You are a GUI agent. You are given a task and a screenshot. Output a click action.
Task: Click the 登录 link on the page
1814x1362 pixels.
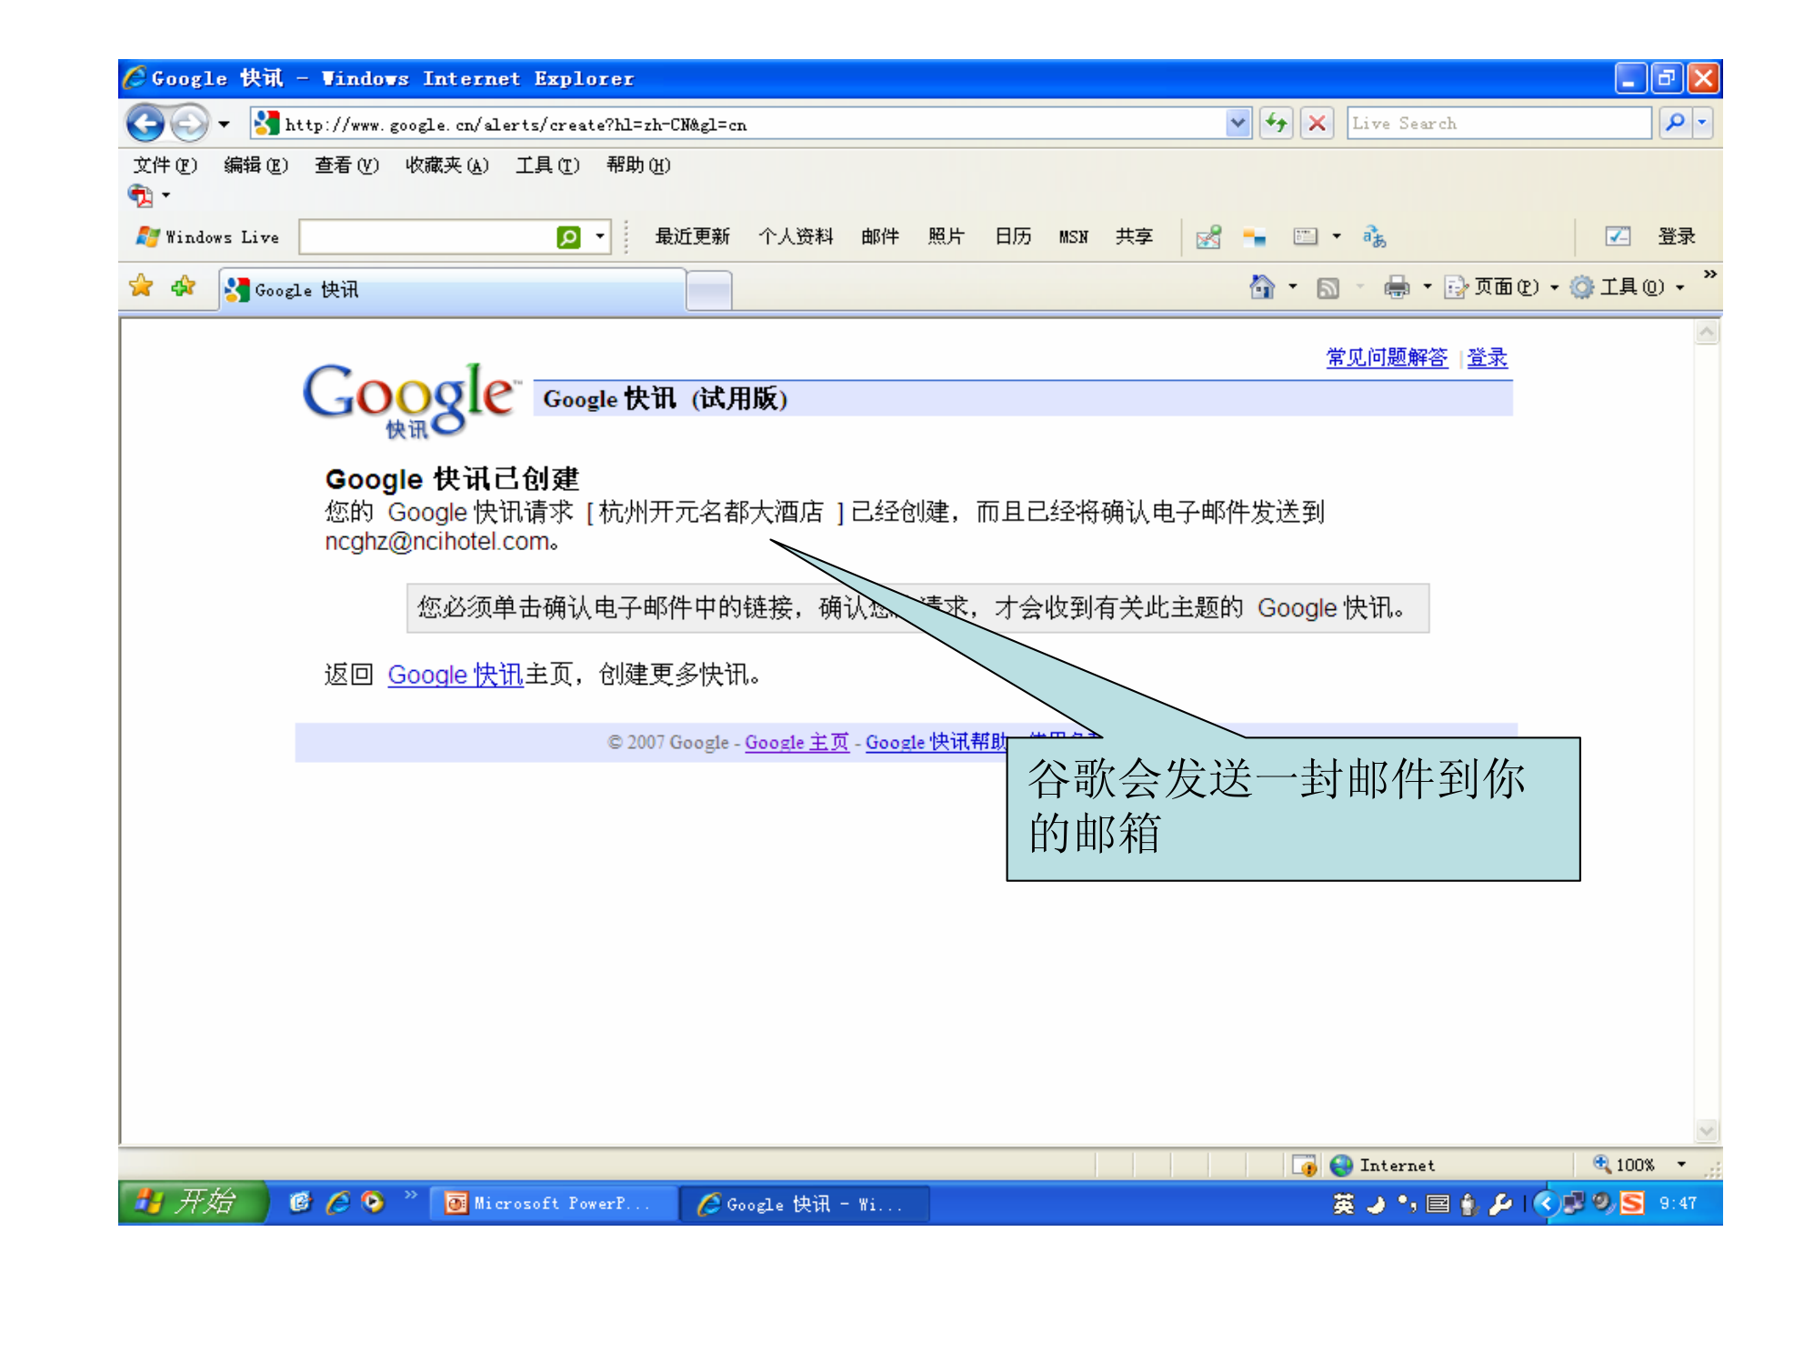pos(1487,358)
